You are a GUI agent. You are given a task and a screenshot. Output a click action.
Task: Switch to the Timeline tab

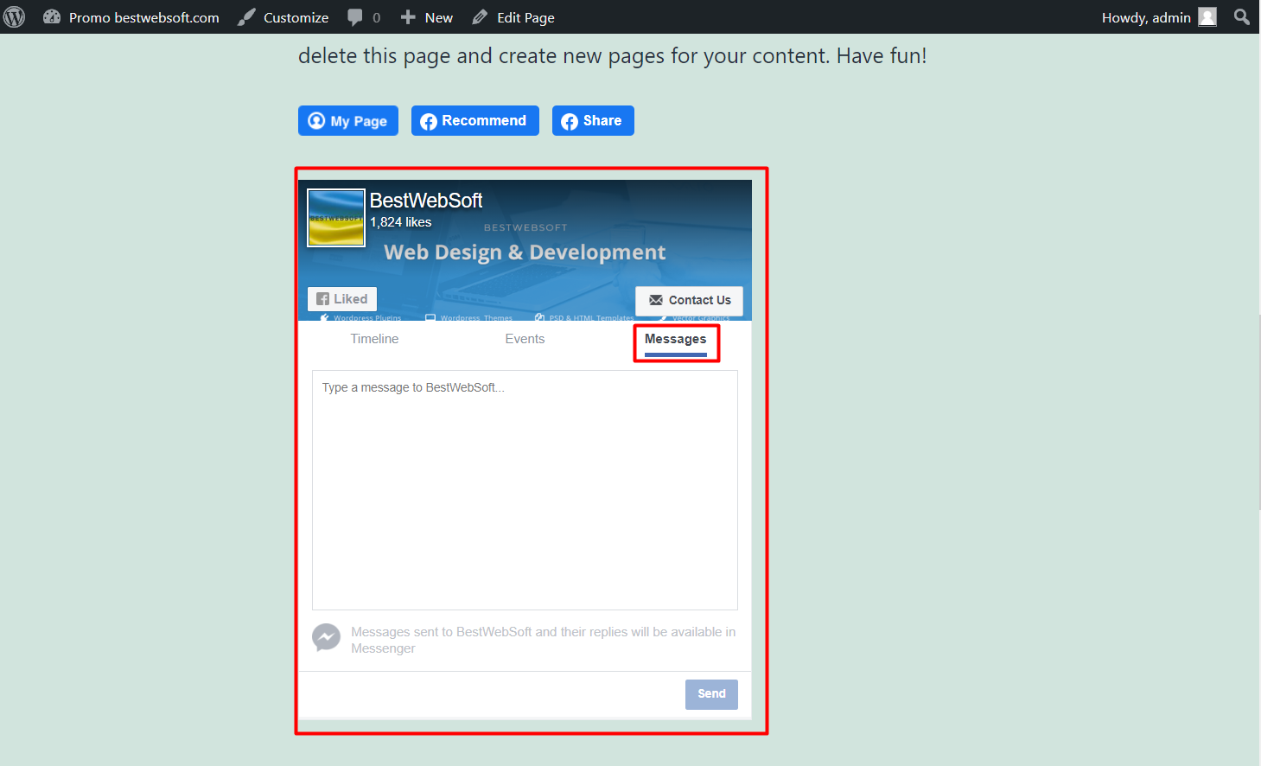point(374,339)
